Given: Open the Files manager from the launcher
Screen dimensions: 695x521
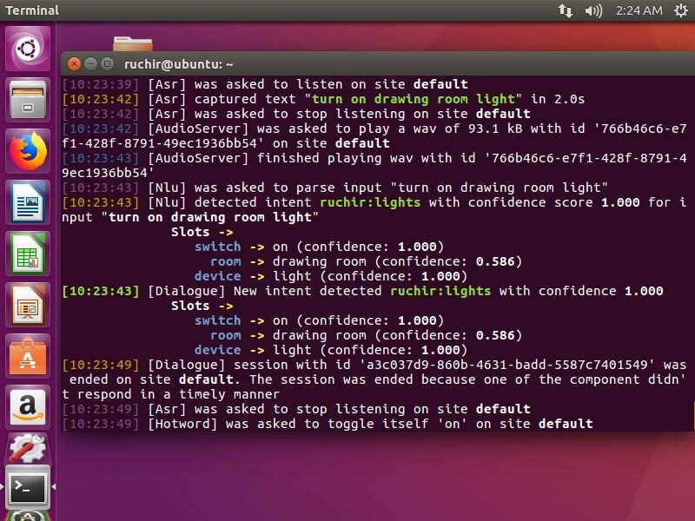Looking at the screenshot, I should click(28, 100).
